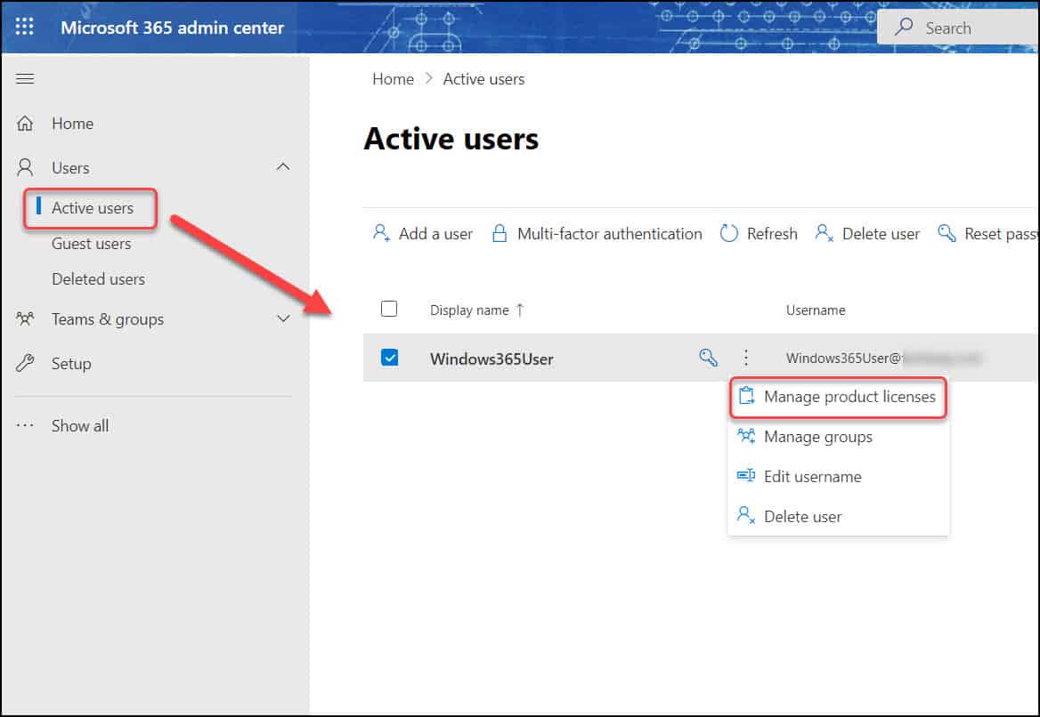Click Add a user button label
Image resolution: width=1040 pixels, height=717 pixels.
click(x=435, y=234)
